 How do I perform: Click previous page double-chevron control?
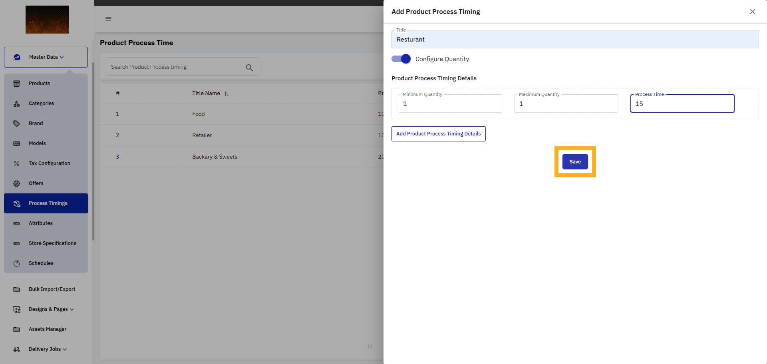click(370, 346)
